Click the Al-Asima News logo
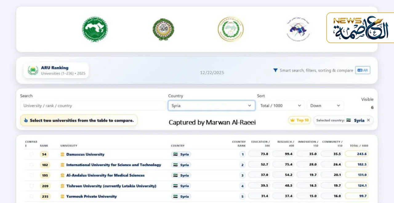Image resolution: width=394 pixels, height=203 pixels. pos(360,28)
